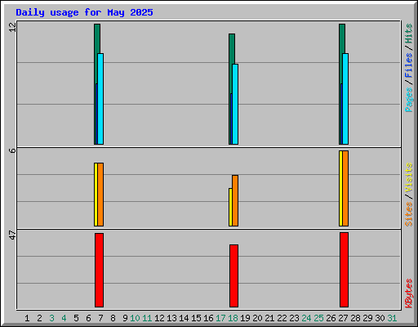Select the red KBytes bar on day 18
The height and width of the screenshot is (327, 418).
click(233, 275)
